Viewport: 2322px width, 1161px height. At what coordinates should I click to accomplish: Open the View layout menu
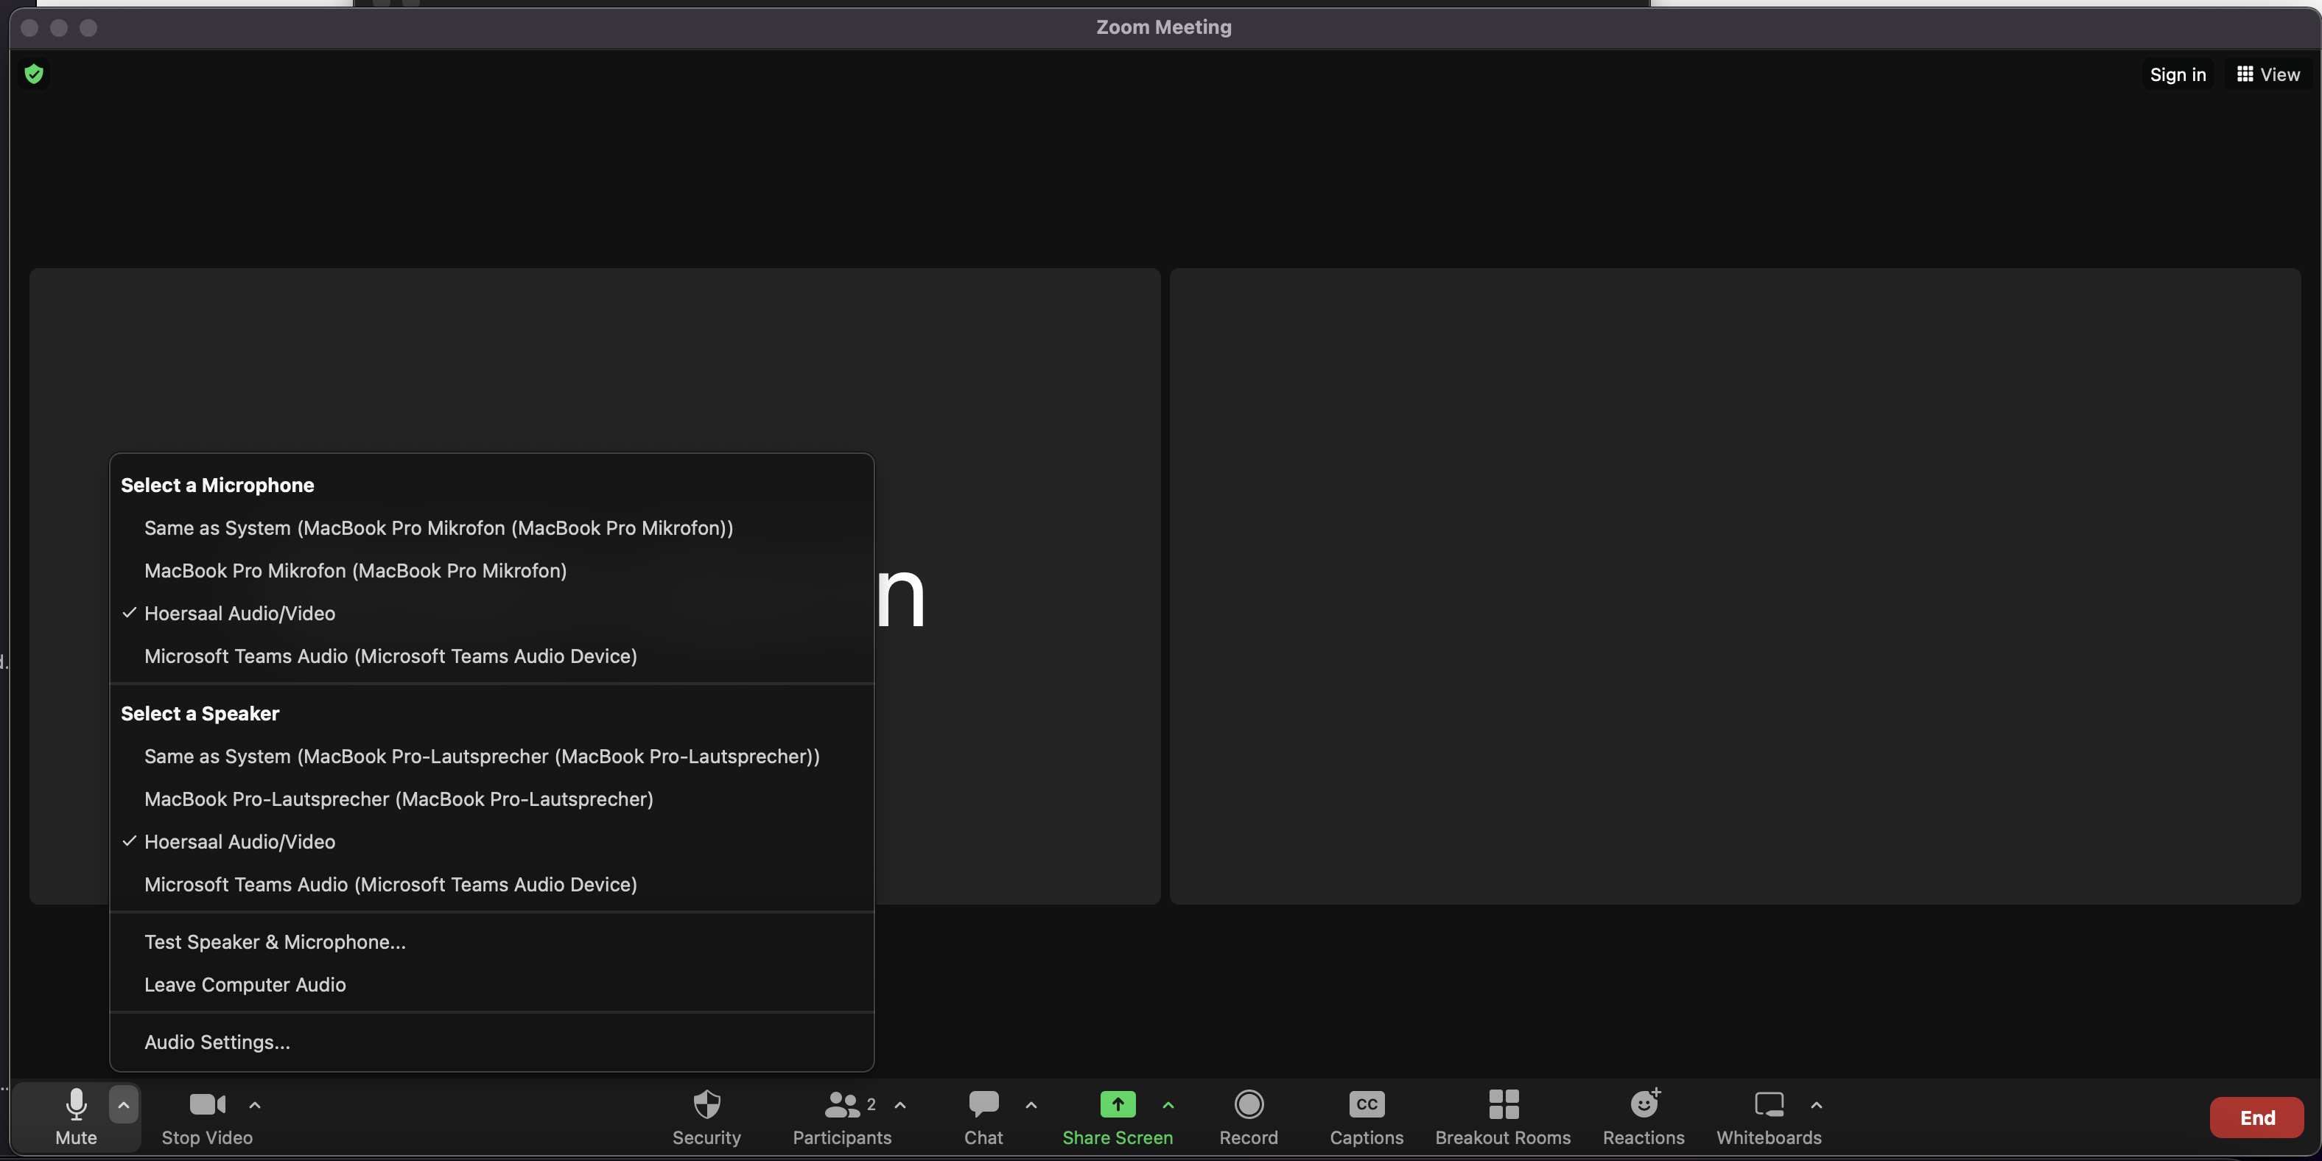(2268, 74)
